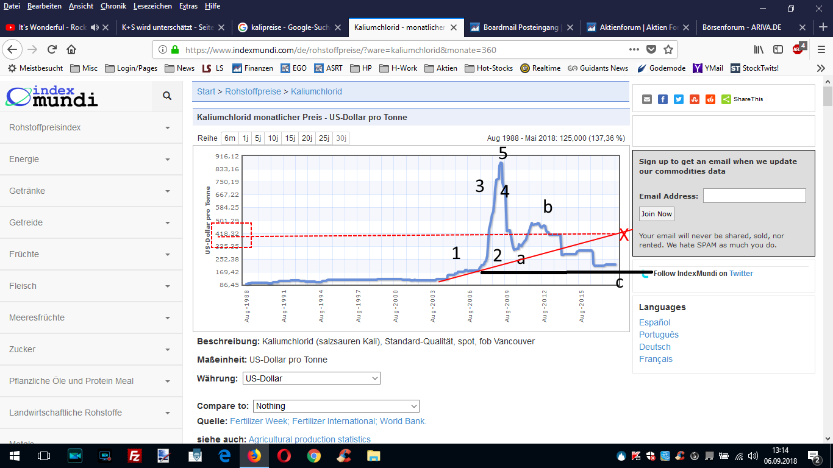Share the page on Reddit

pyautogui.click(x=710, y=99)
